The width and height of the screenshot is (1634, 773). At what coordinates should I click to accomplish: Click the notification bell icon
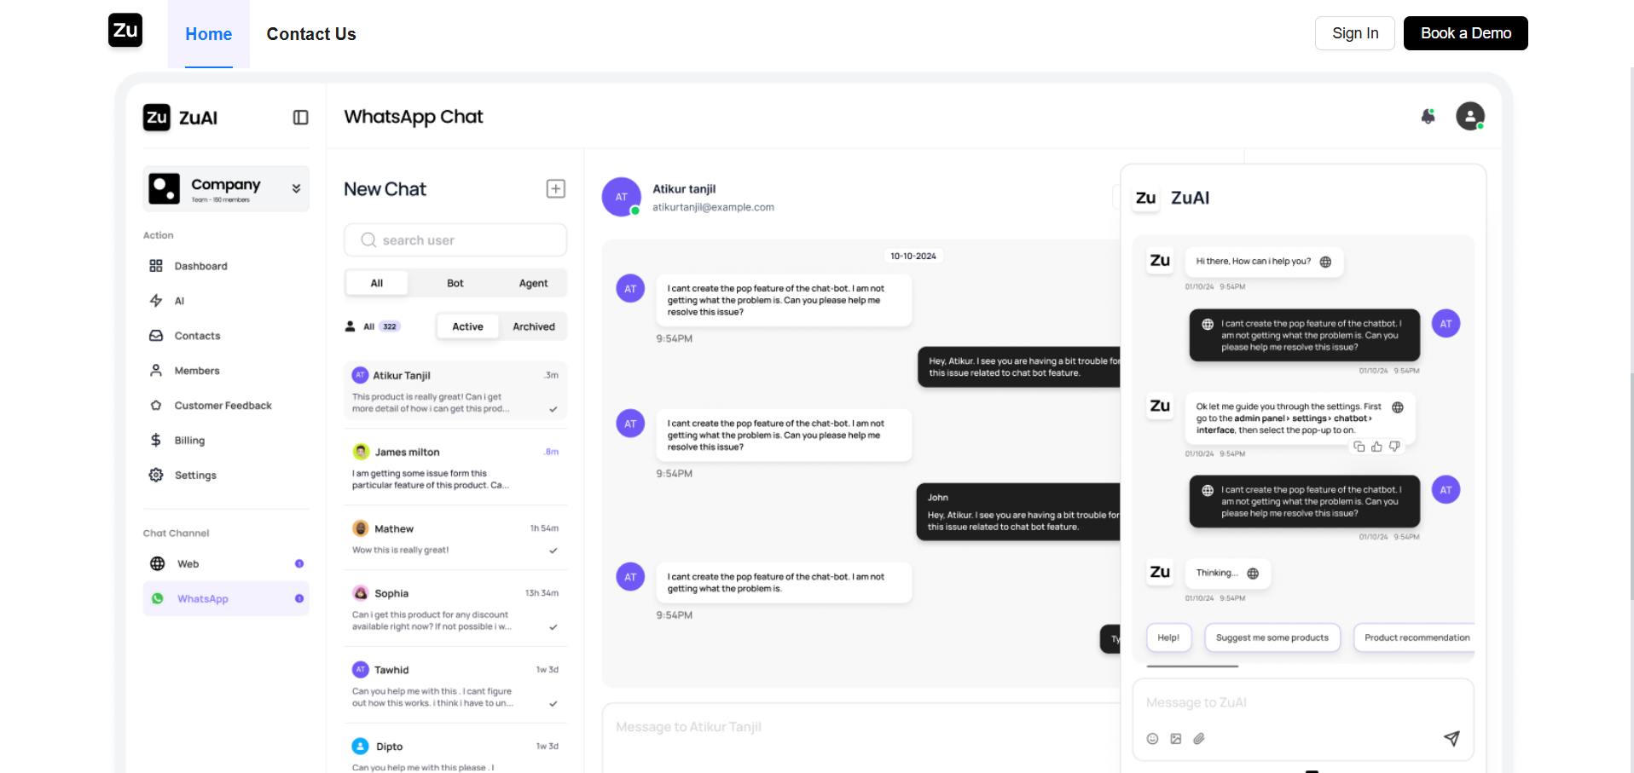[x=1428, y=117]
